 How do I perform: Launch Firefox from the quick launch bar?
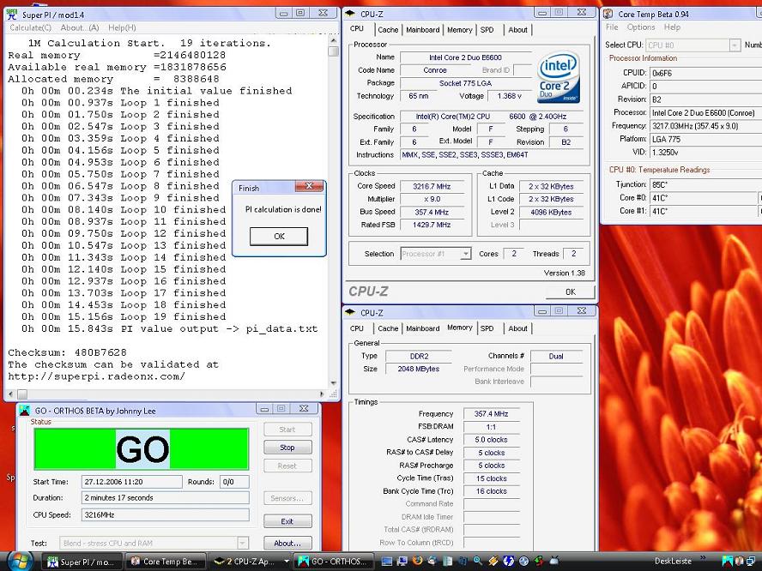(417, 561)
